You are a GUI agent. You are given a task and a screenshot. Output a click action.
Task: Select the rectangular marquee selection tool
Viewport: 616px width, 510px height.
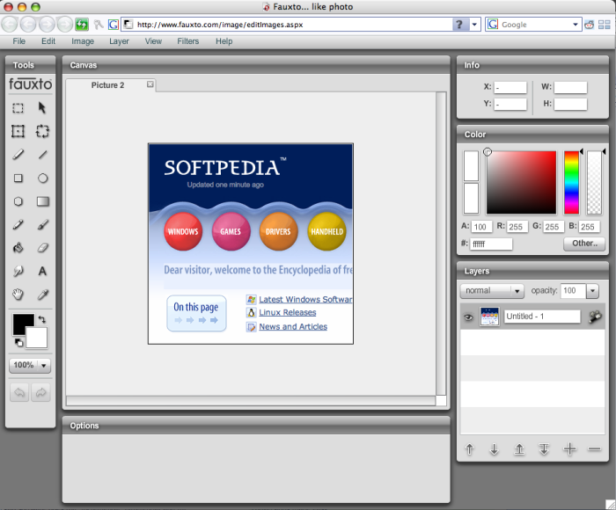click(x=18, y=108)
